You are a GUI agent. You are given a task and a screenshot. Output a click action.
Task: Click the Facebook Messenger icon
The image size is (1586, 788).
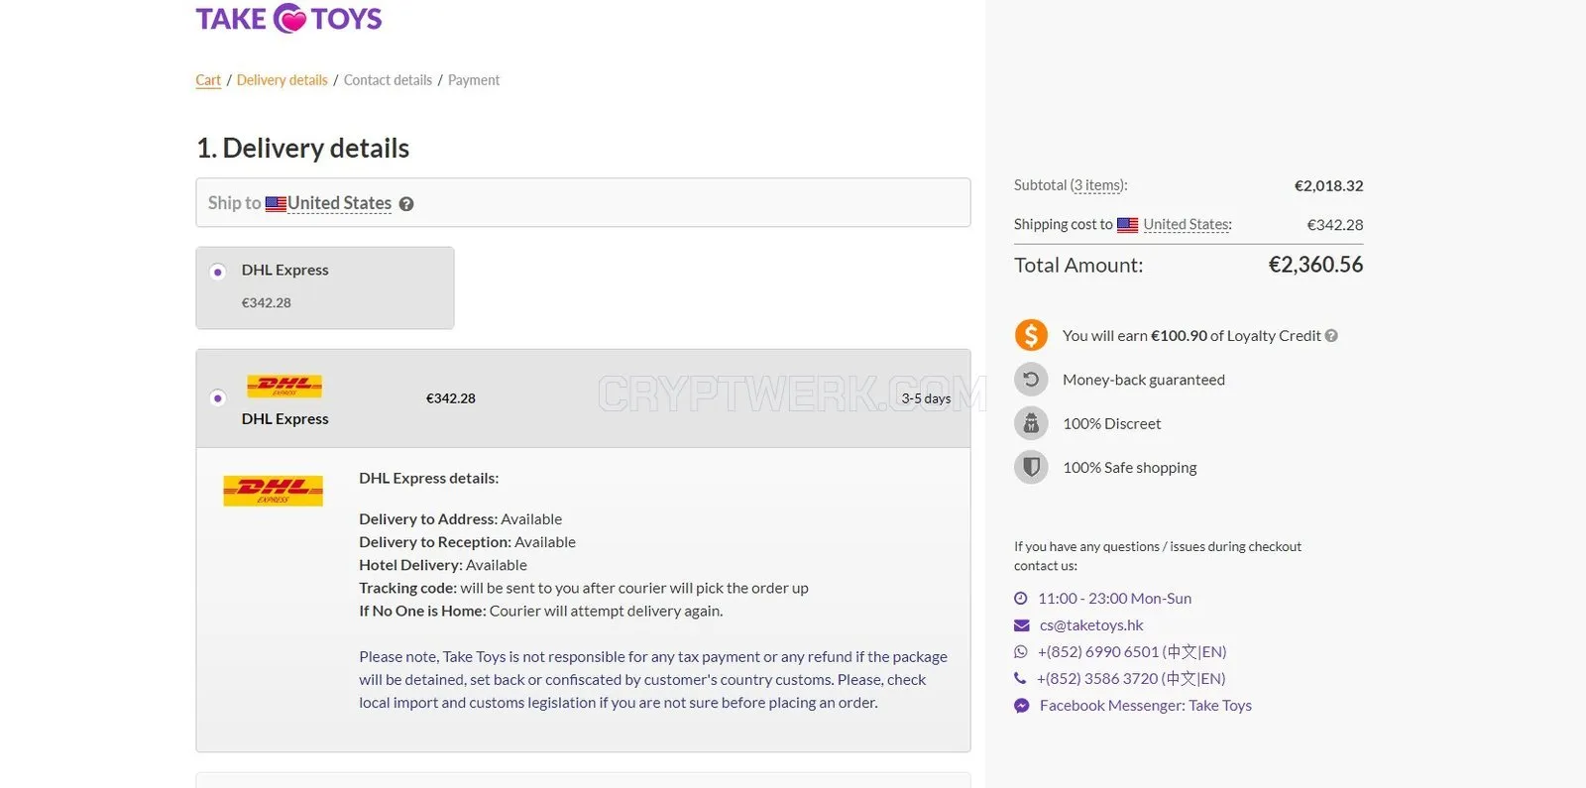tap(1022, 706)
